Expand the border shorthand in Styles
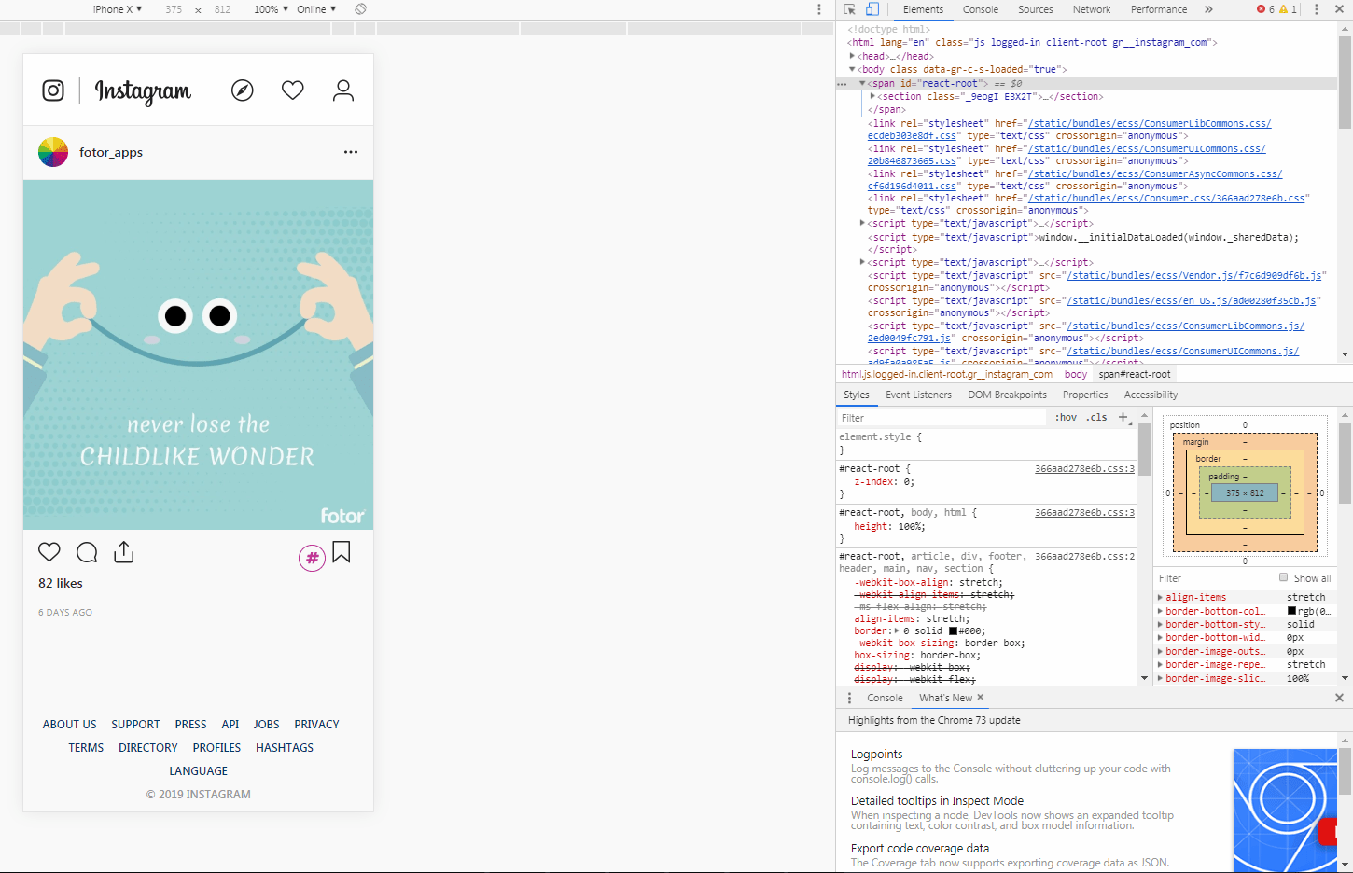Image resolution: width=1353 pixels, height=873 pixels. 896,630
